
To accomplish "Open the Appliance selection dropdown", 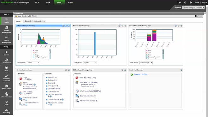I will (193, 8).
